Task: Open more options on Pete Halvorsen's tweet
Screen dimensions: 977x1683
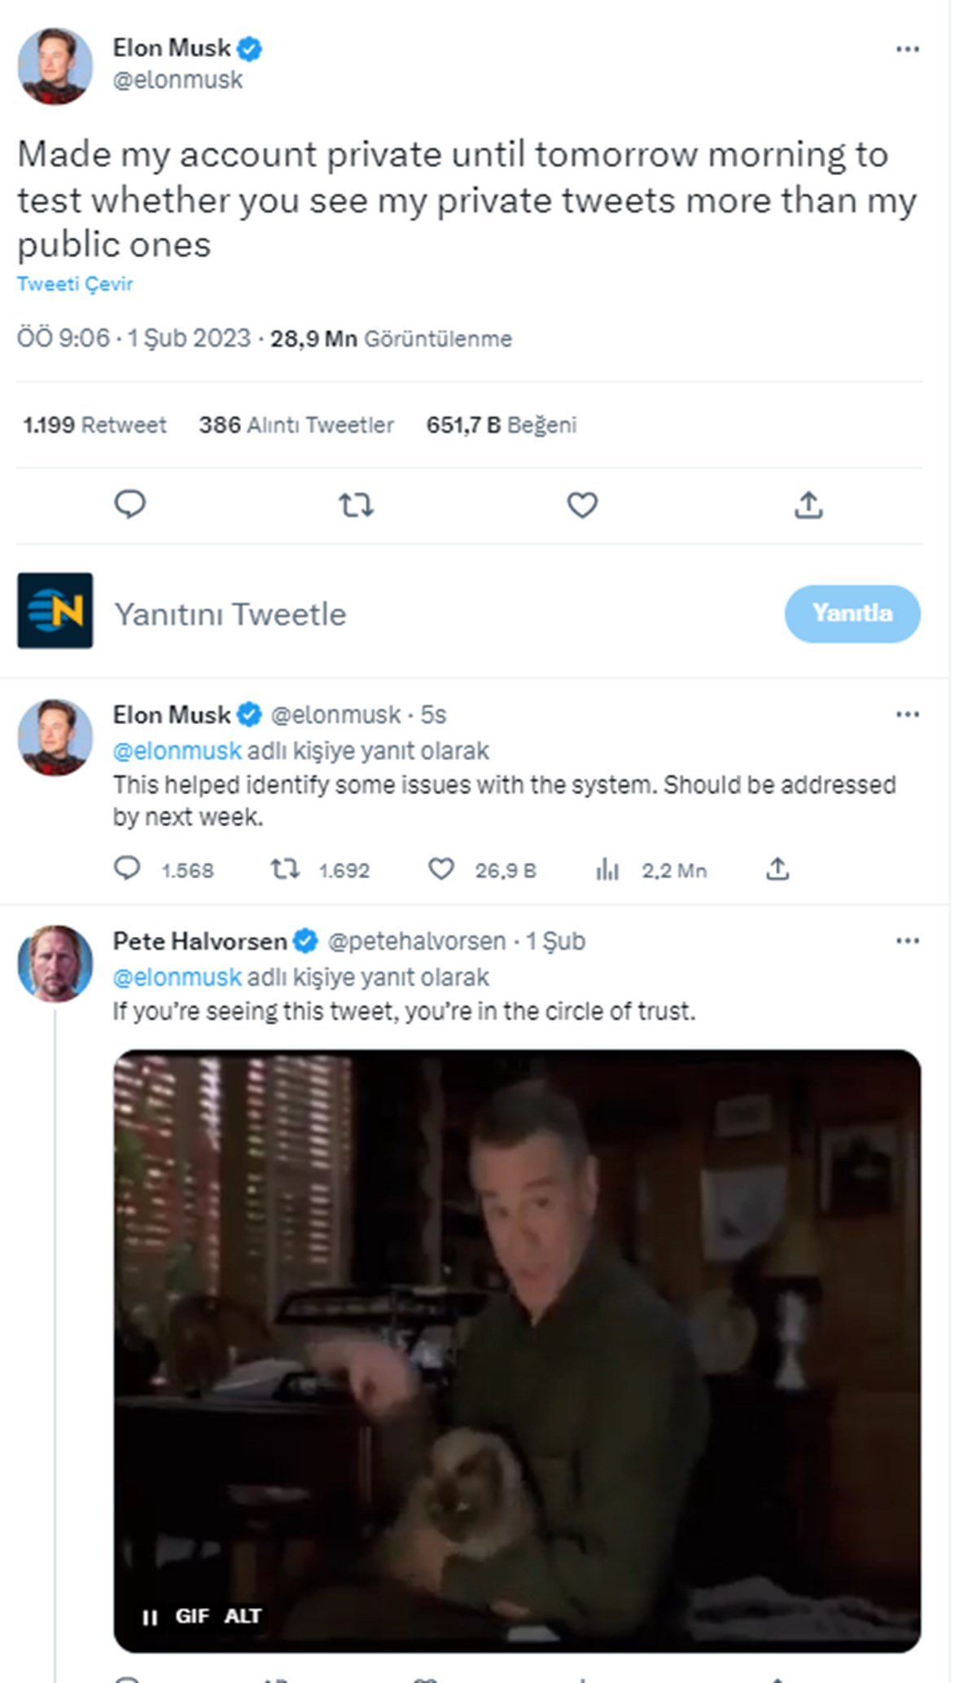Action: [x=907, y=941]
